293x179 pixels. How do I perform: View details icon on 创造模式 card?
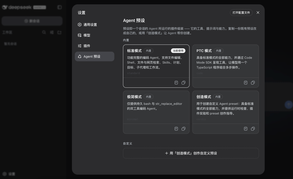tap(246, 129)
